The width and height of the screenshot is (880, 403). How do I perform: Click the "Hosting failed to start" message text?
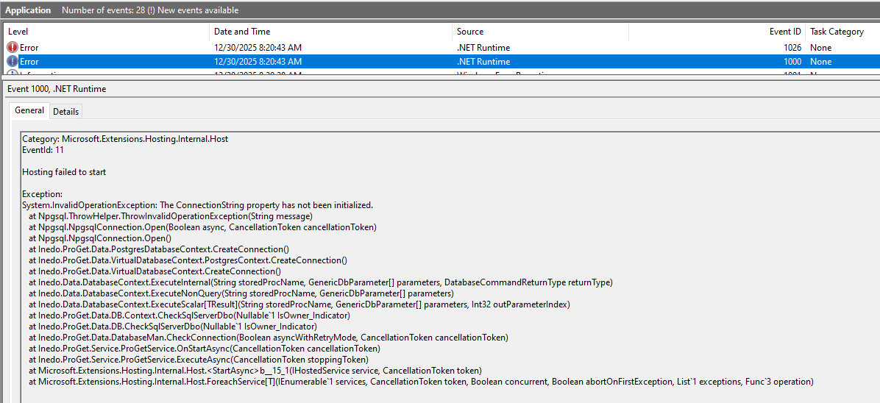pos(64,172)
